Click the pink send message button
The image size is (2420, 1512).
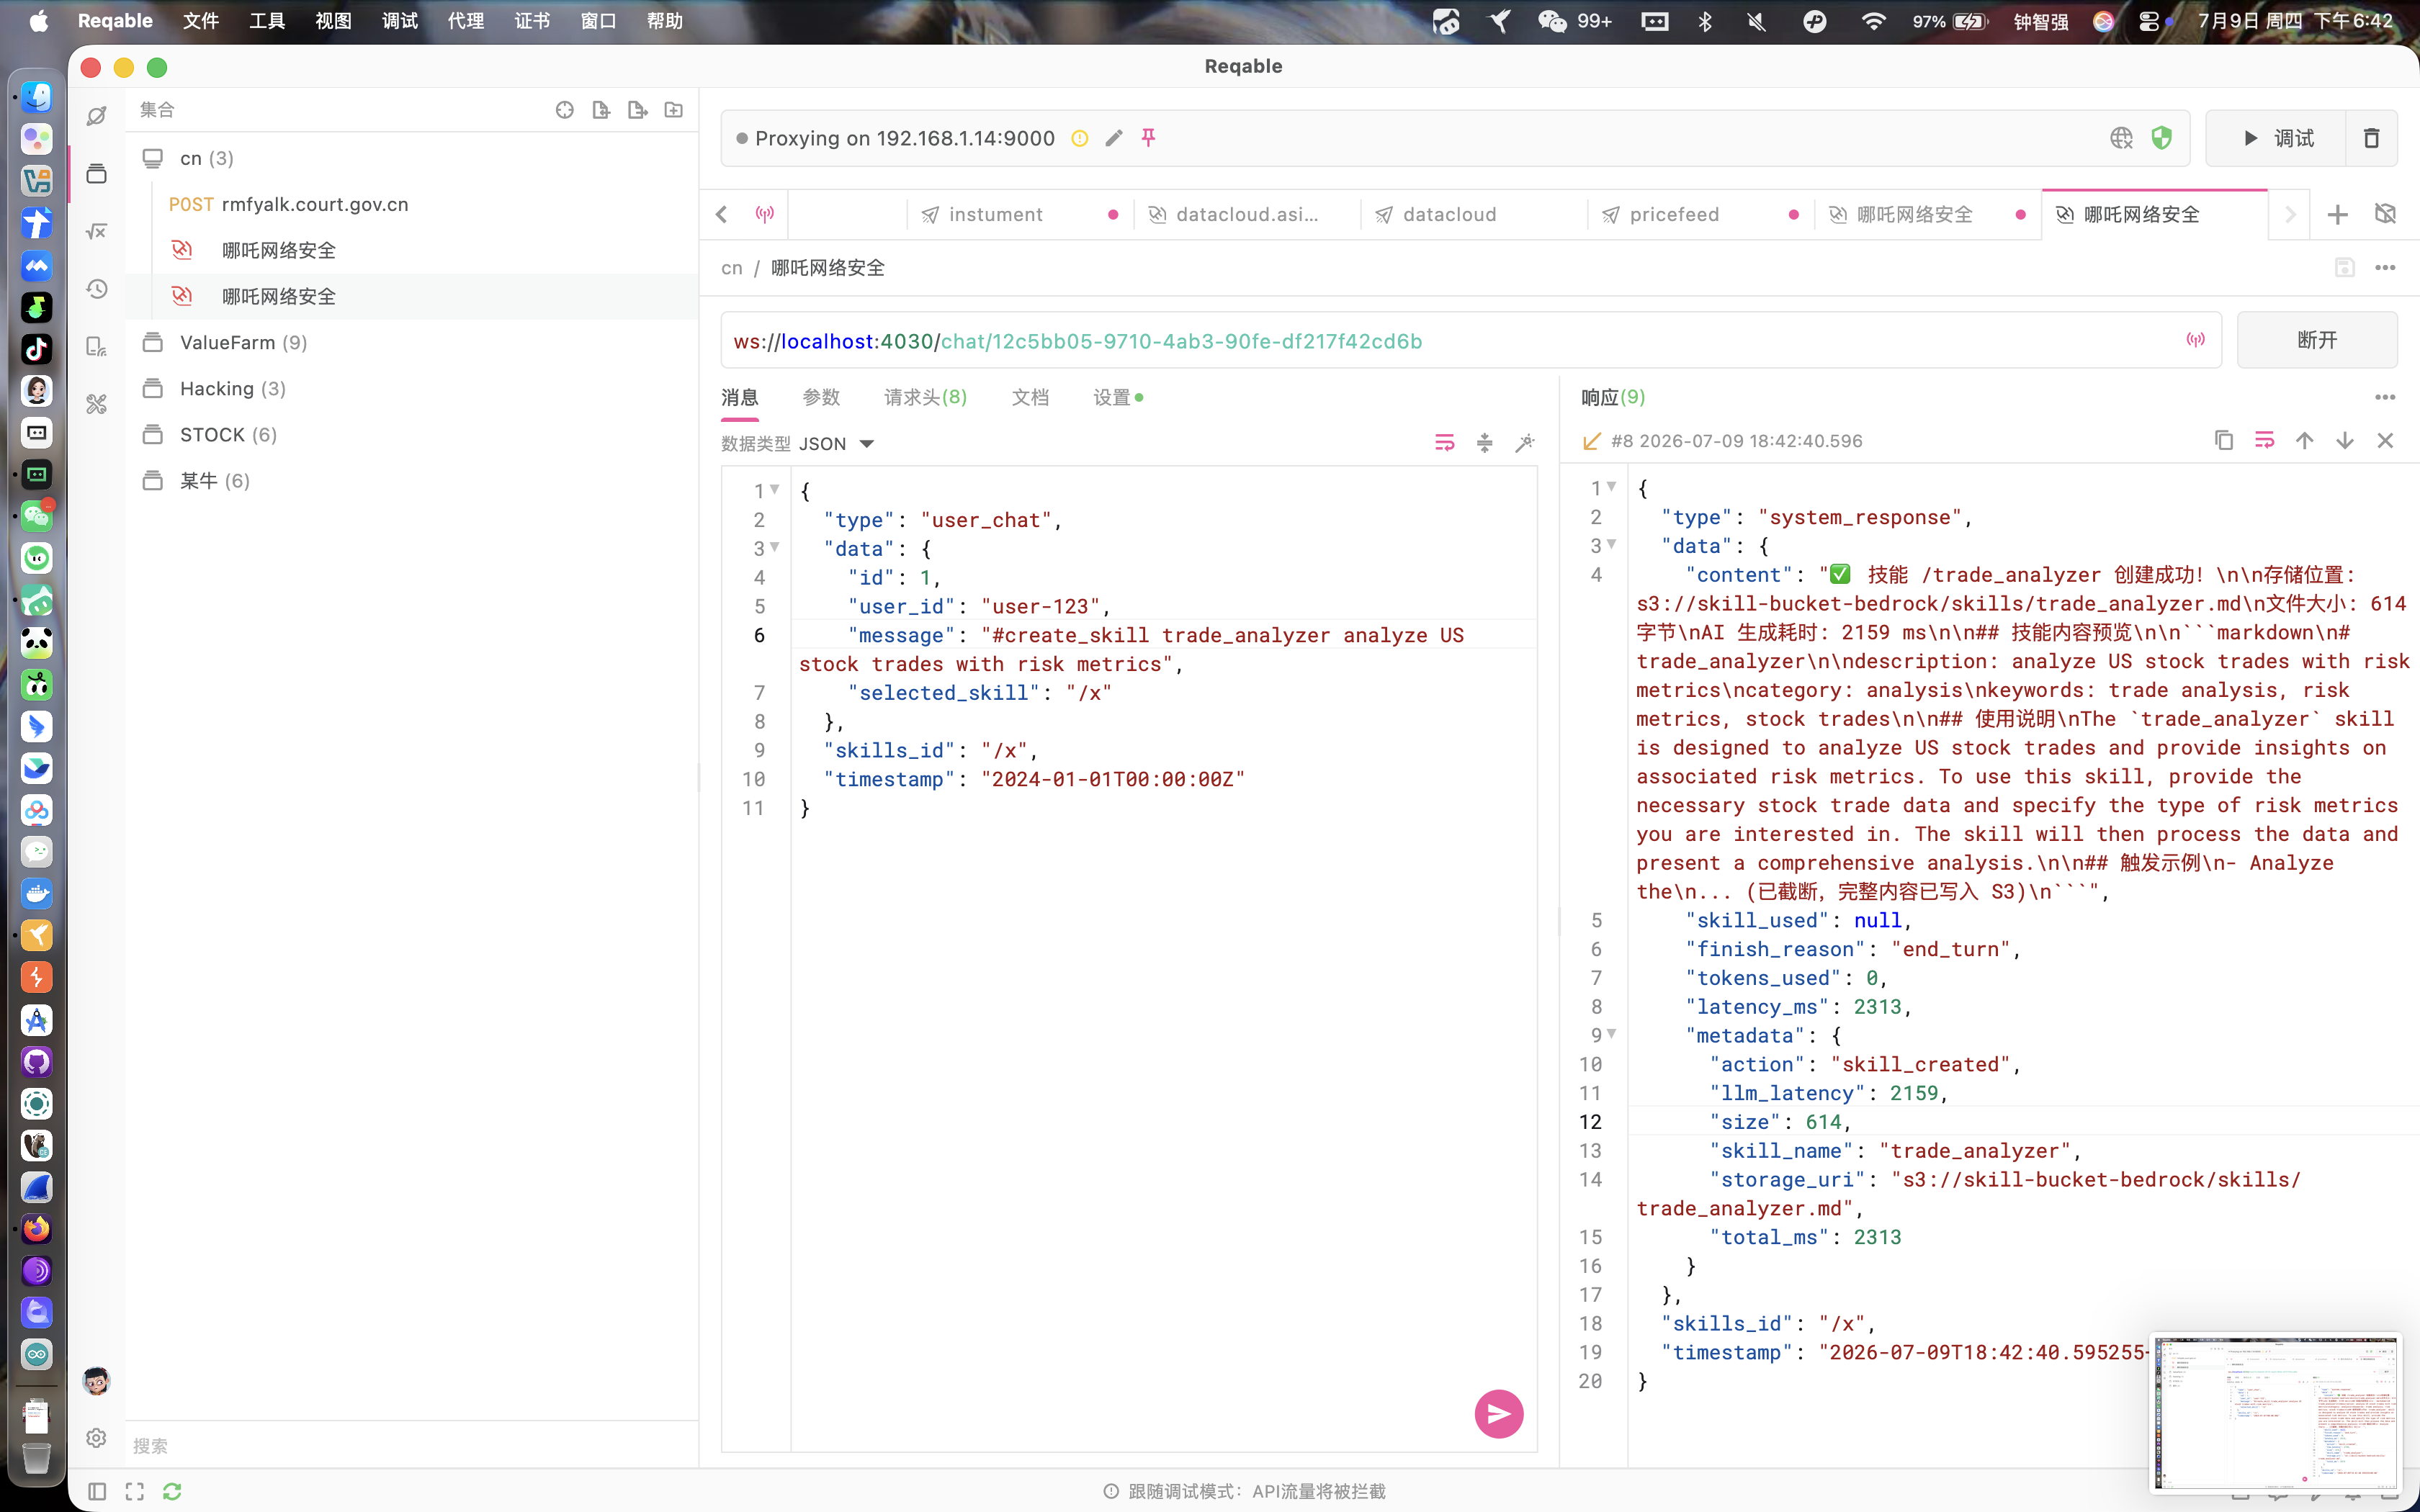click(1498, 1413)
